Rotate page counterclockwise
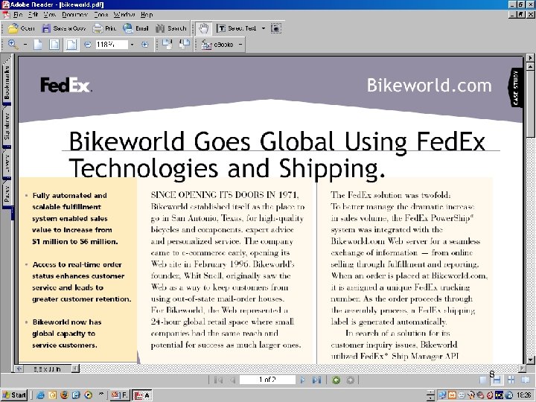The image size is (536, 402). tap(185, 44)
